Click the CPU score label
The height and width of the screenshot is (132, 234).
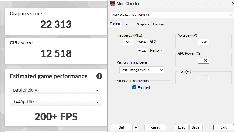click(x=21, y=43)
